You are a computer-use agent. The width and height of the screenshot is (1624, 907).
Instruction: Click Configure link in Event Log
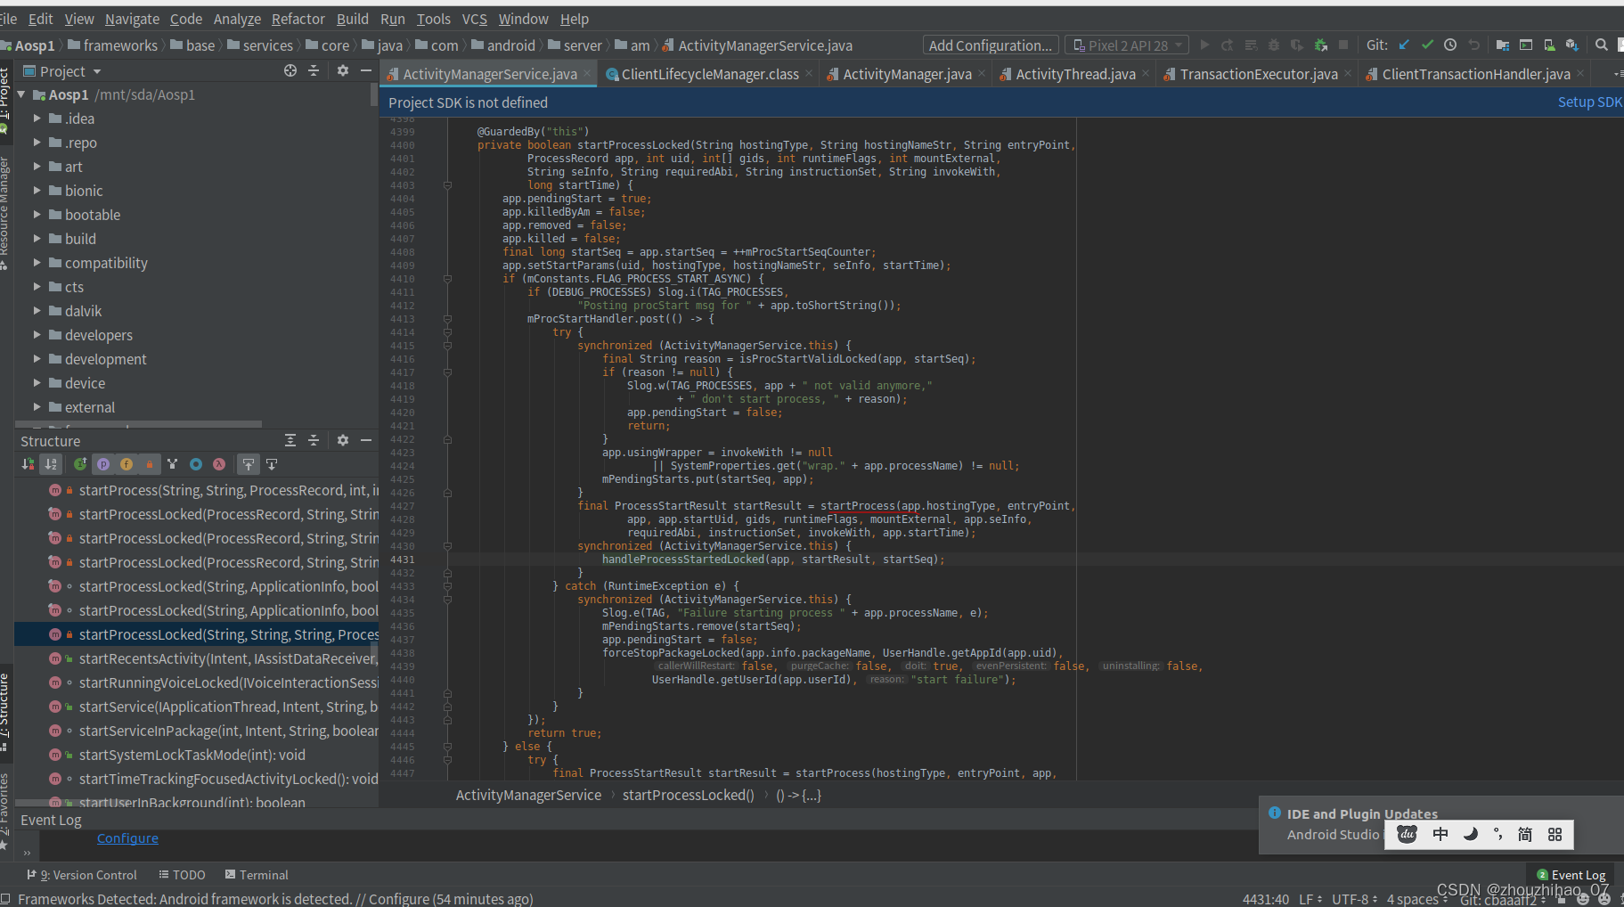127,838
